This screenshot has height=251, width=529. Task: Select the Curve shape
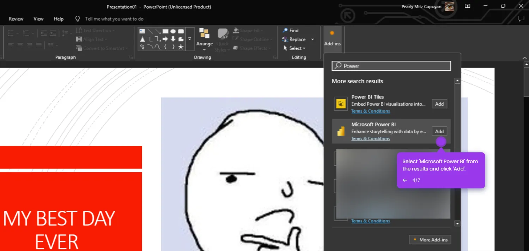tap(158, 47)
